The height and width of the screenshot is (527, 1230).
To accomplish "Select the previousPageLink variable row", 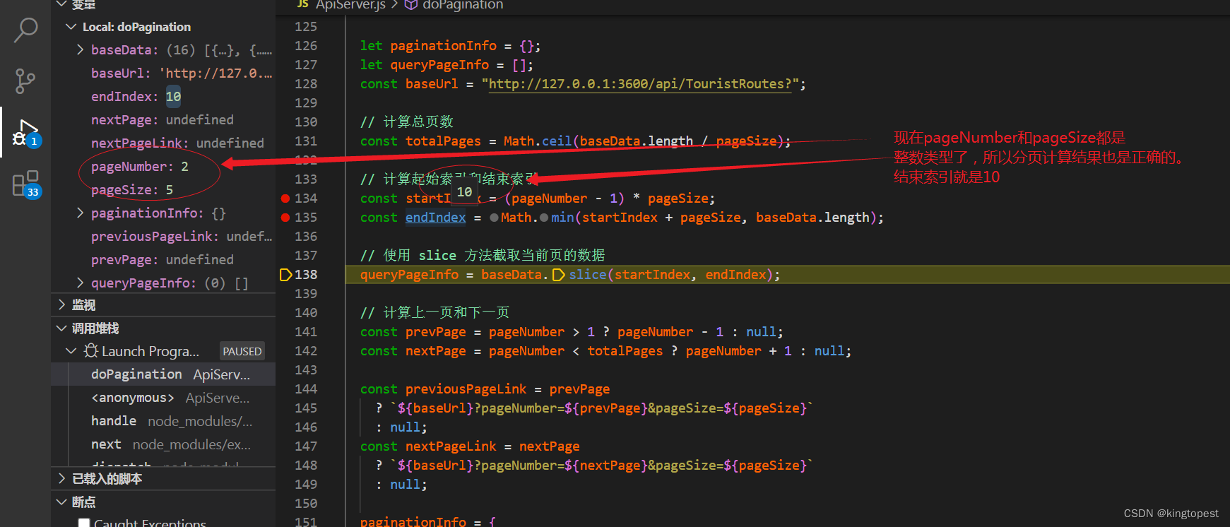I will coord(163,237).
